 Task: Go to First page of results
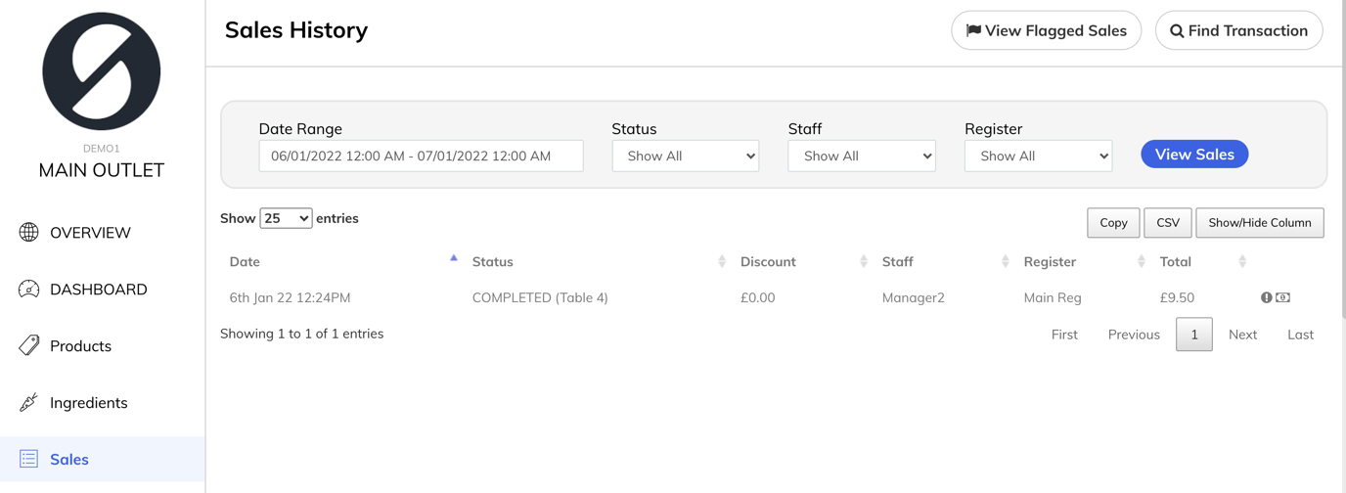[1064, 335]
